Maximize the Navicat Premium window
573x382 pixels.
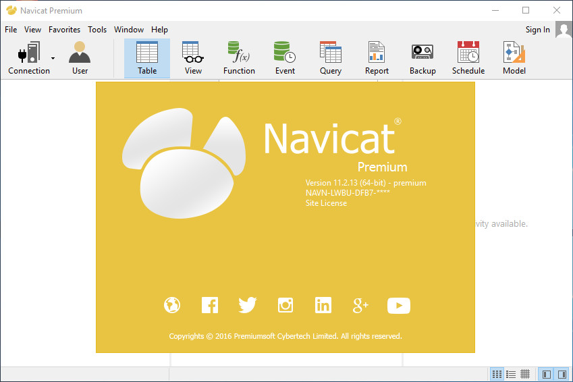[526, 10]
